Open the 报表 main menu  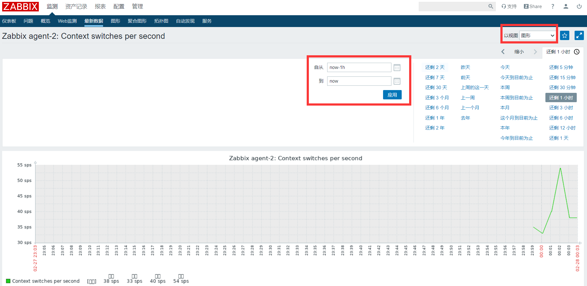point(100,7)
